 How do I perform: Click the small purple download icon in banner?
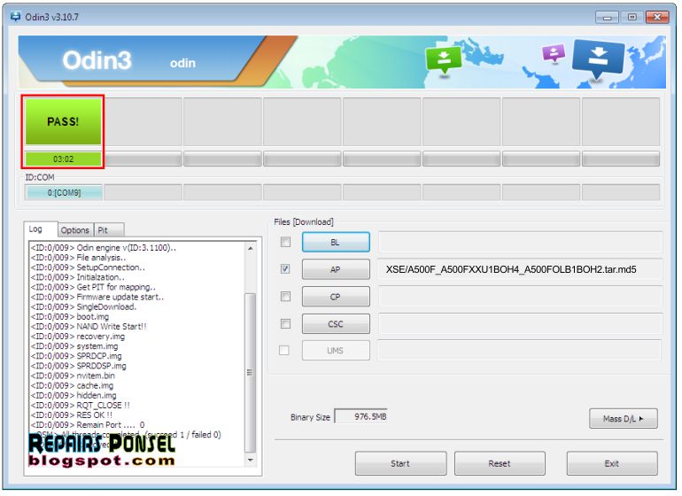554,53
